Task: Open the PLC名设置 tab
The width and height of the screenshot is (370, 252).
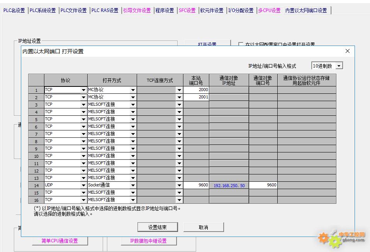Action: coord(14,10)
